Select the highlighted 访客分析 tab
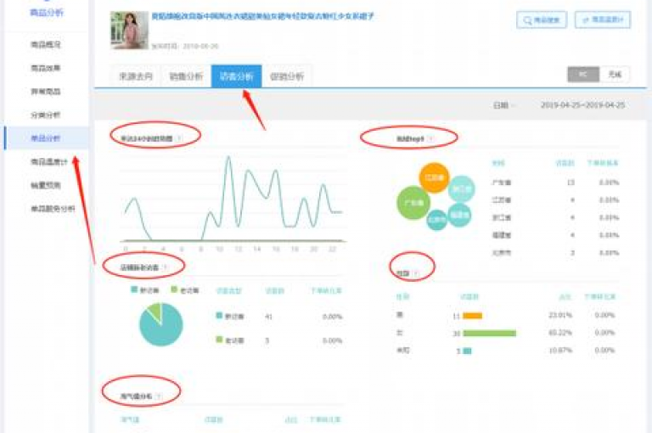652x433 pixels. pos(236,76)
